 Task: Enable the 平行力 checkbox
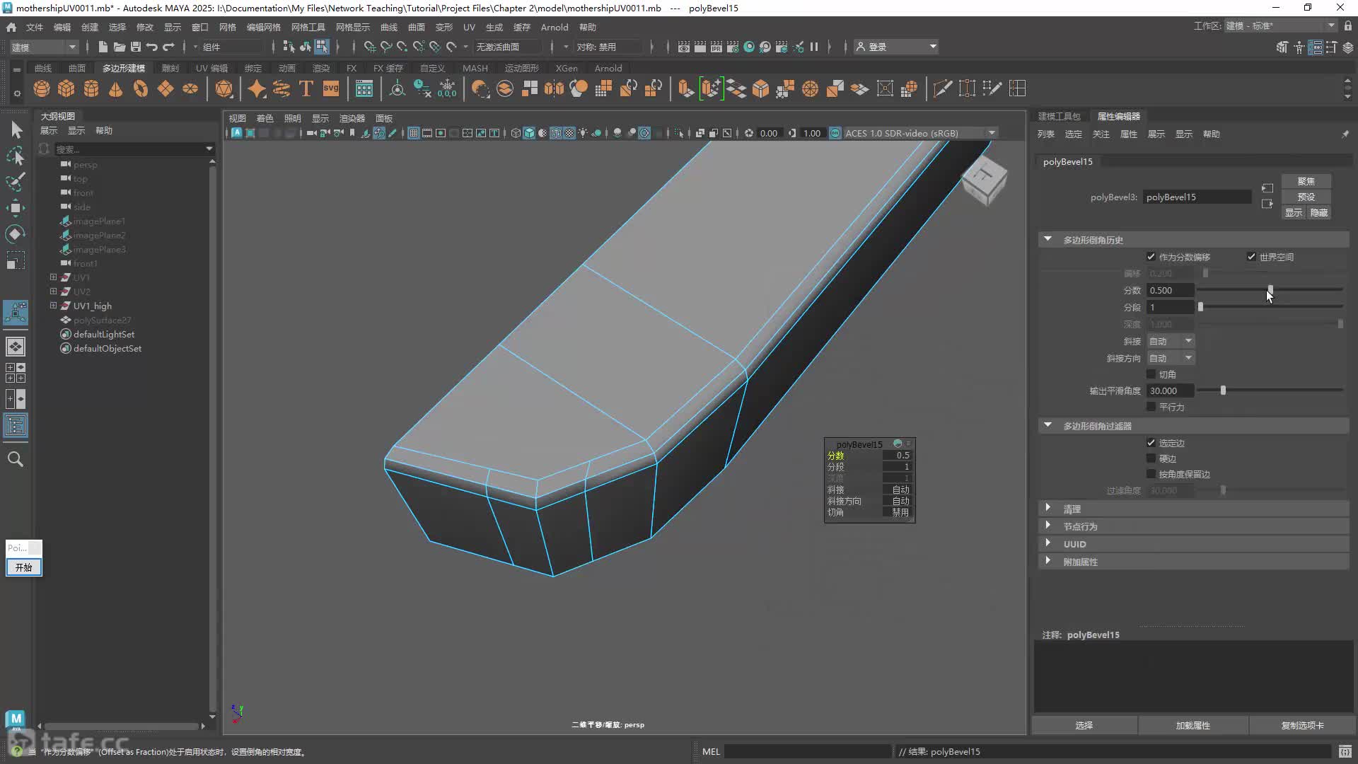pyautogui.click(x=1151, y=407)
